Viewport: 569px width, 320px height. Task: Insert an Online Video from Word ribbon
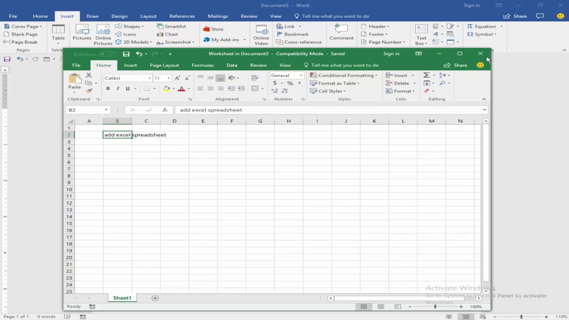[x=261, y=35]
